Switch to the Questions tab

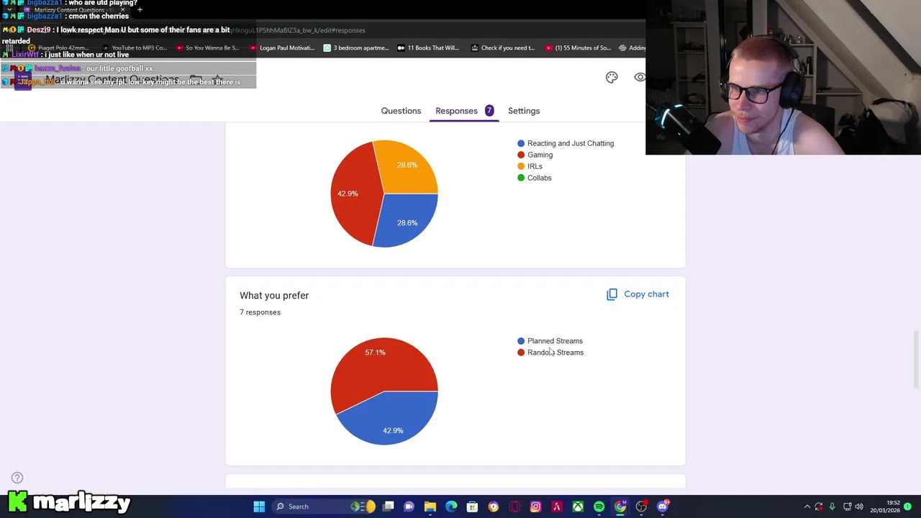401,111
